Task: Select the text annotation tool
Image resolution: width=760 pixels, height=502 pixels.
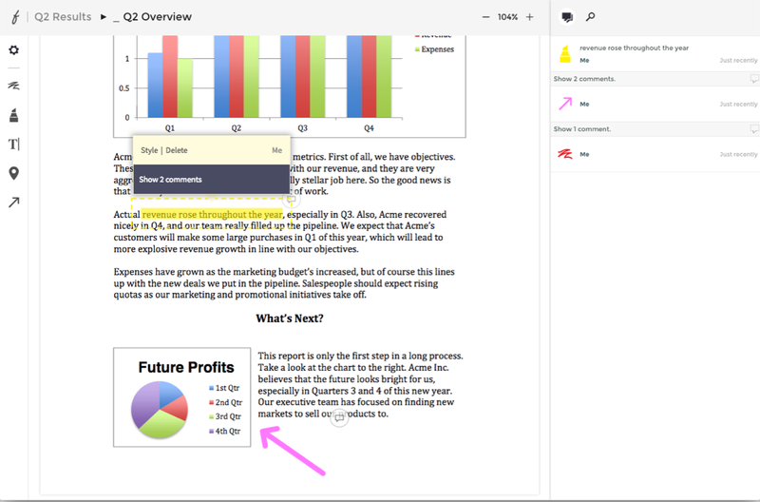Action: 13,145
